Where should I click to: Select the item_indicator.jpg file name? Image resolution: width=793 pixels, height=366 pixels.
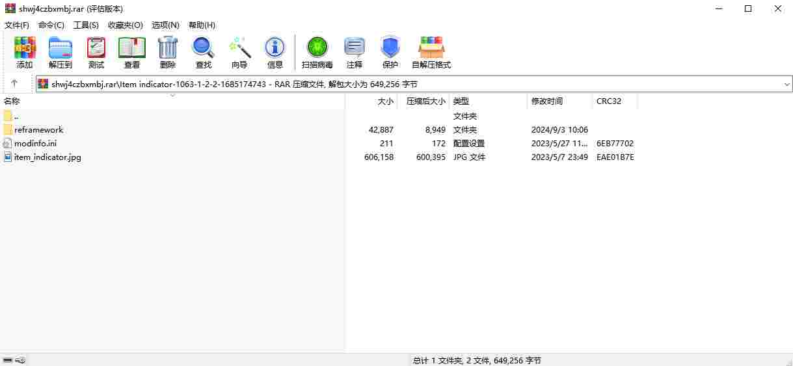click(47, 157)
